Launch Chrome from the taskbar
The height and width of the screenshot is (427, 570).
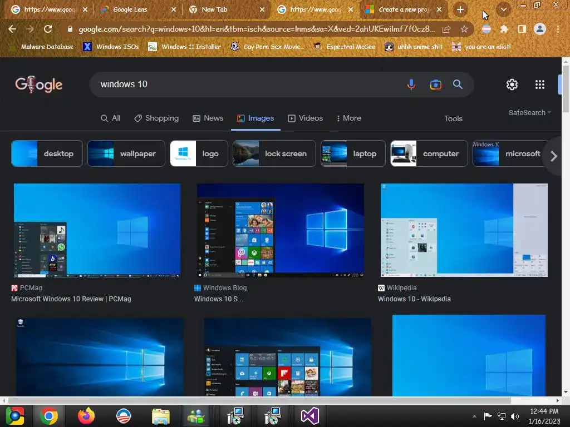[49, 416]
